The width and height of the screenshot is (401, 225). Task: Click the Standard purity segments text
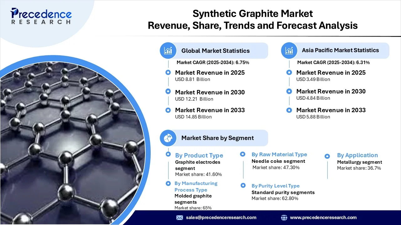tap(283, 192)
